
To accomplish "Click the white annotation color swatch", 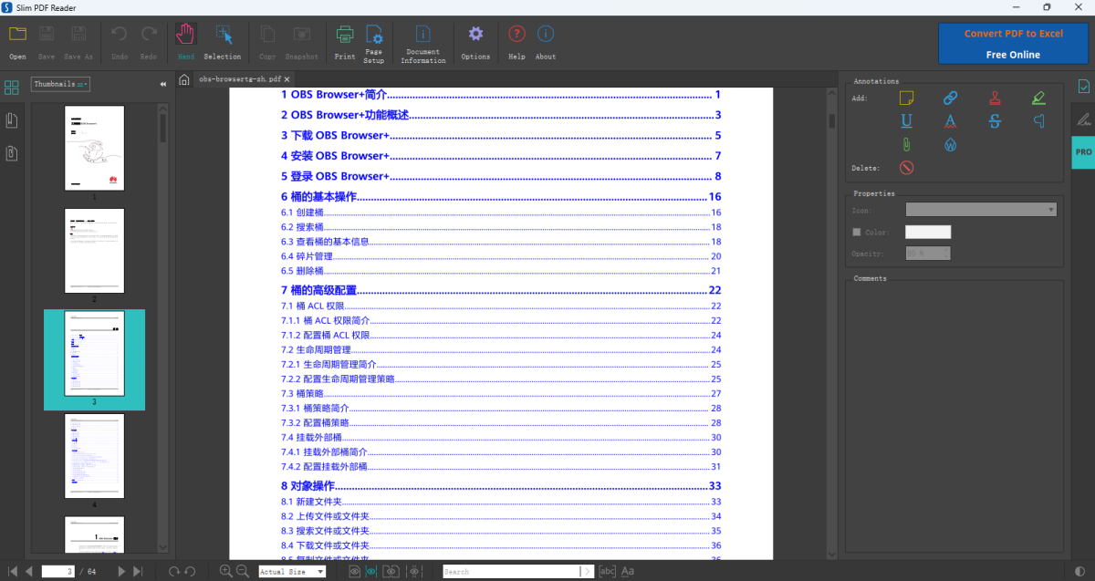I will point(927,232).
